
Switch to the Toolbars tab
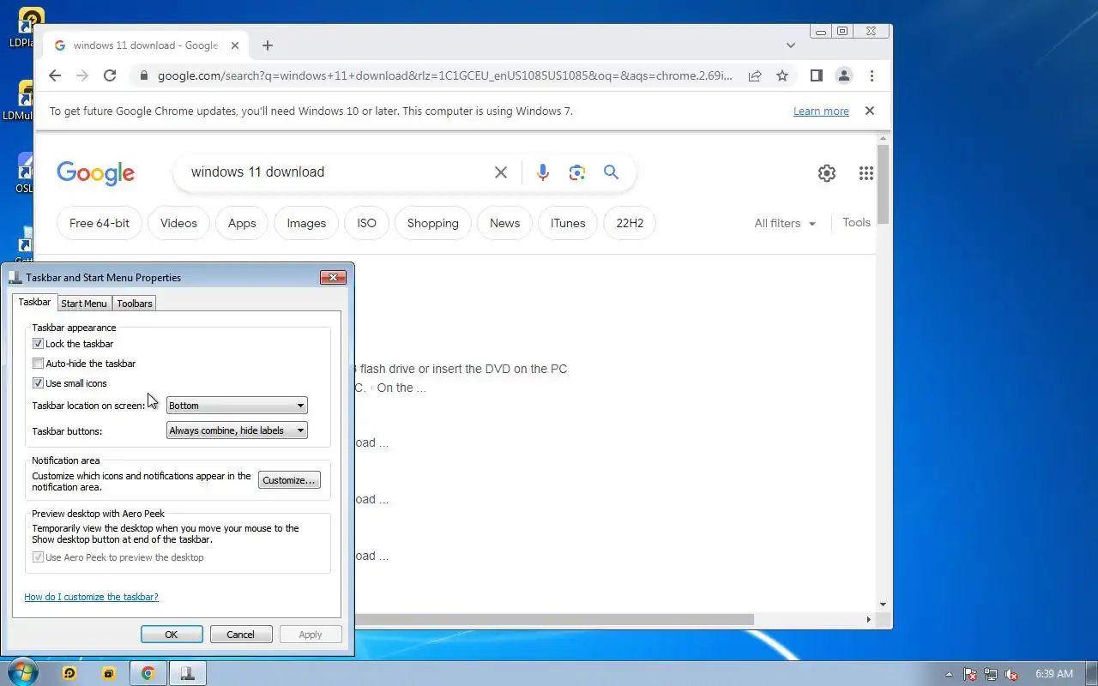(x=135, y=304)
